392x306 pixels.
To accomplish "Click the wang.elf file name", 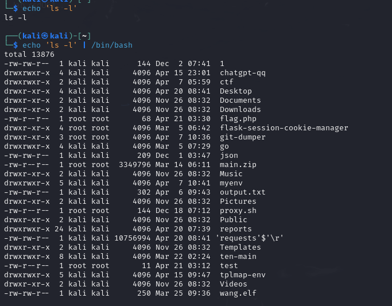I will pyautogui.click(x=238, y=293).
